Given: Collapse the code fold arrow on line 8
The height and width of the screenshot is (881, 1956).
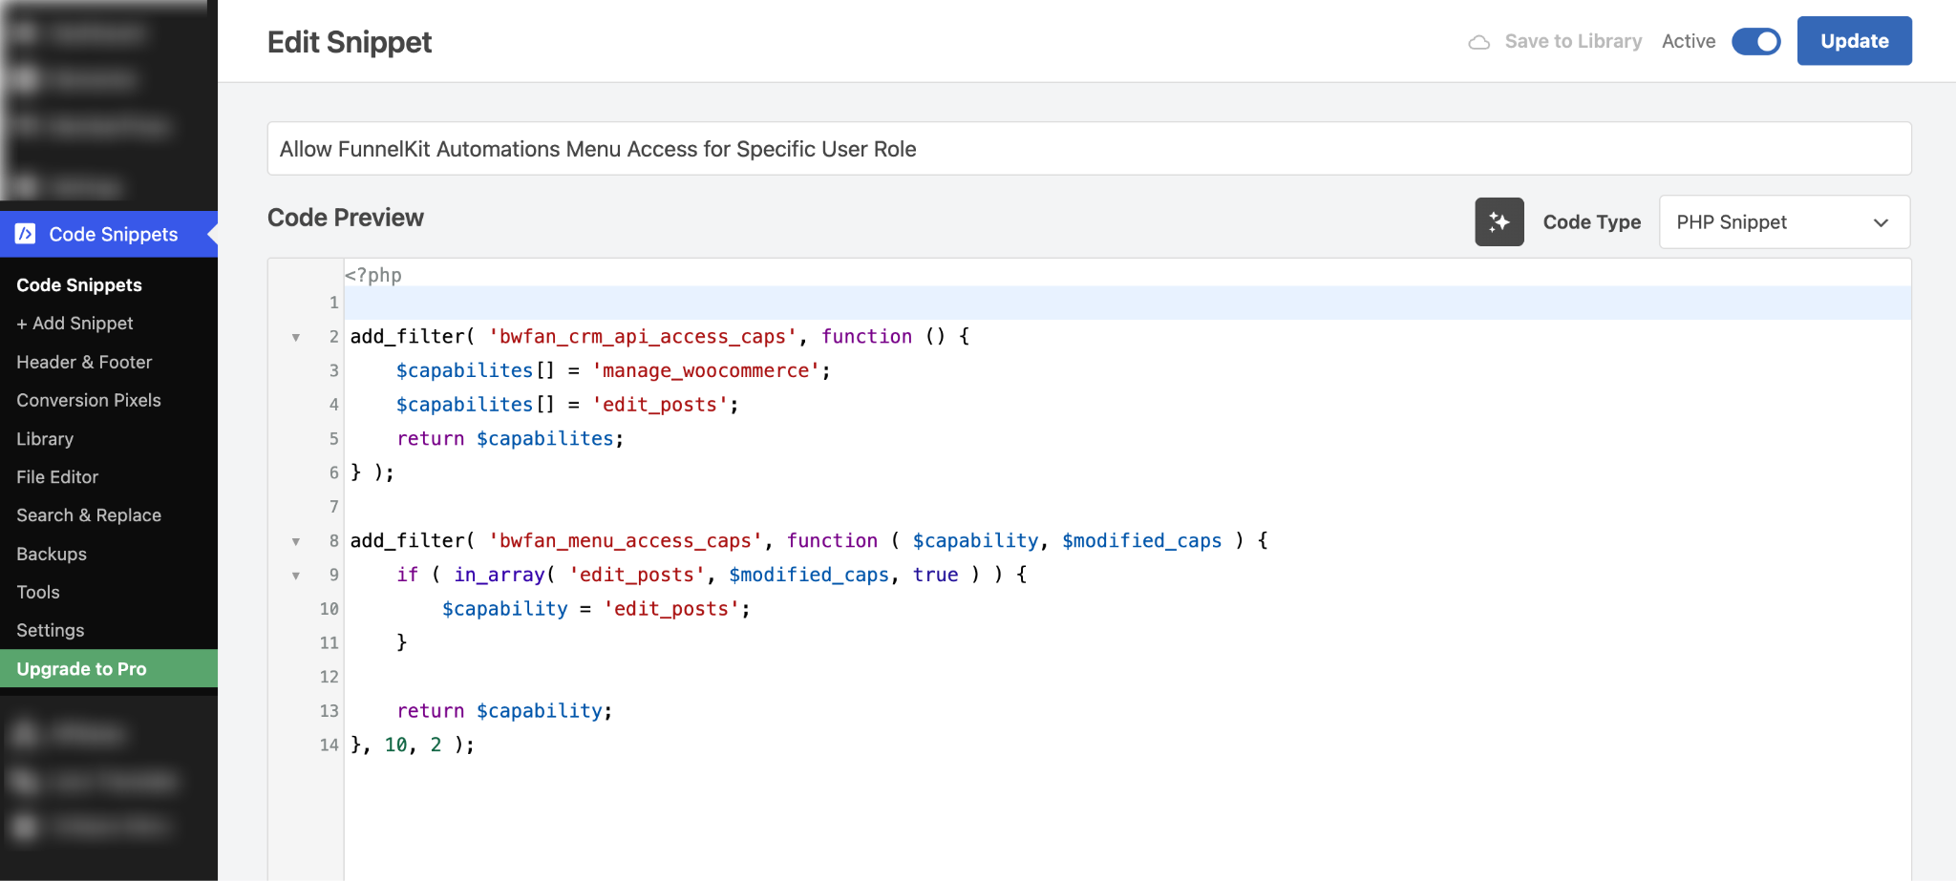Looking at the screenshot, I should pyautogui.click(x=296, y=541).
